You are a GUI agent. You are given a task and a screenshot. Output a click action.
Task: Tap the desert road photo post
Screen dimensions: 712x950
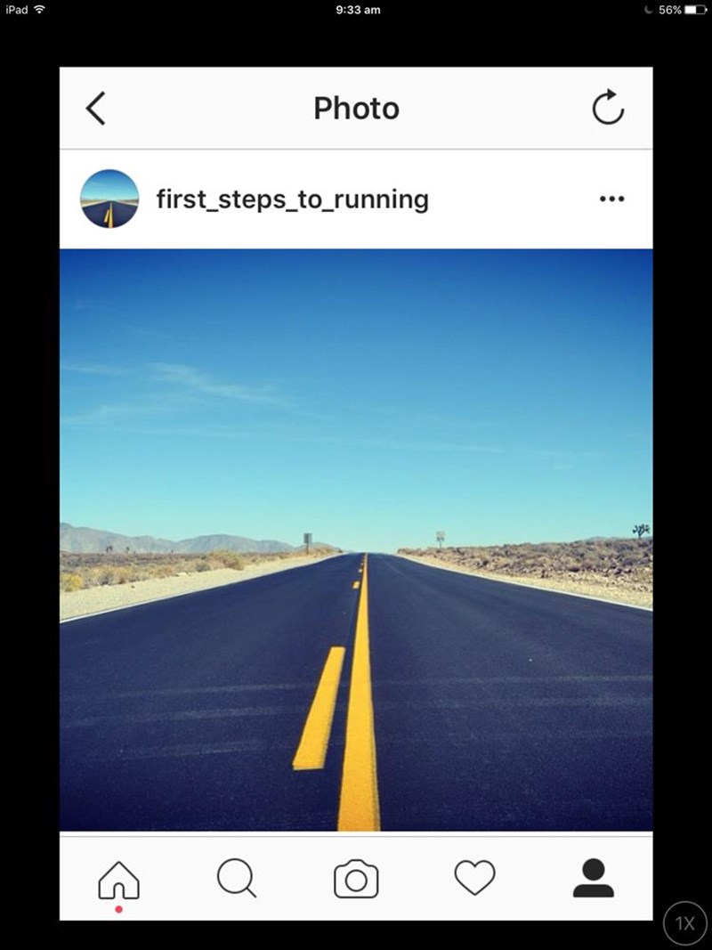click(356, 540)
